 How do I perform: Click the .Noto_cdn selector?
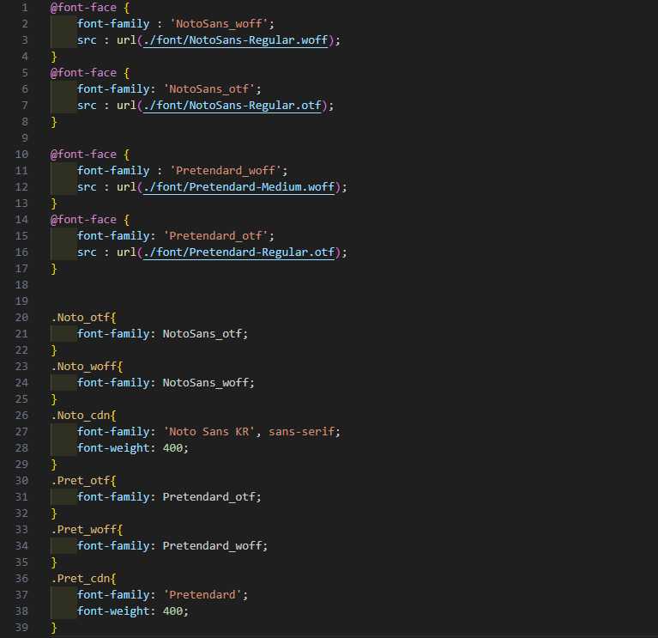click(x=81, y=416)
